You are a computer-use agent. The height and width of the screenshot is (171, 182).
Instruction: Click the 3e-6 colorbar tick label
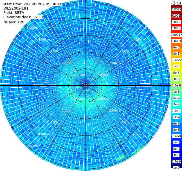coord(176,79)
